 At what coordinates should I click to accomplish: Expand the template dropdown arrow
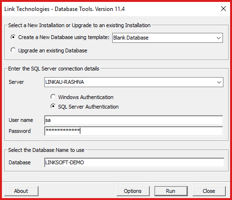[219, 38]
